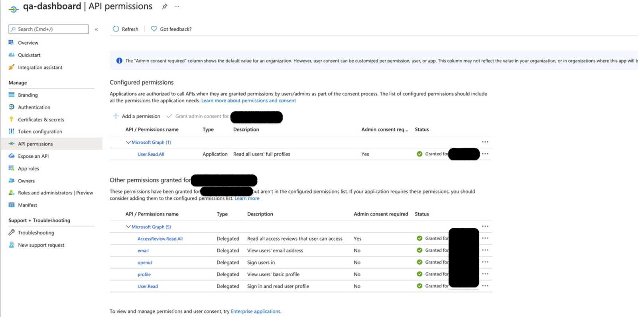
Task: Open more options for AccessReview.Read.All row
Action: coord(485,238)
